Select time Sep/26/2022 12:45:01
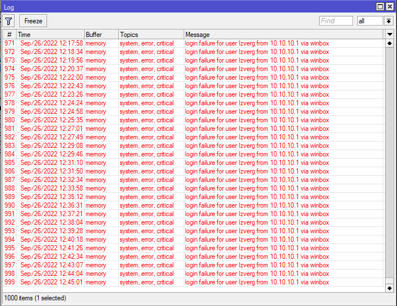Image resolution: width=397 pixels, height=306 pixels. tap(51, 282)
